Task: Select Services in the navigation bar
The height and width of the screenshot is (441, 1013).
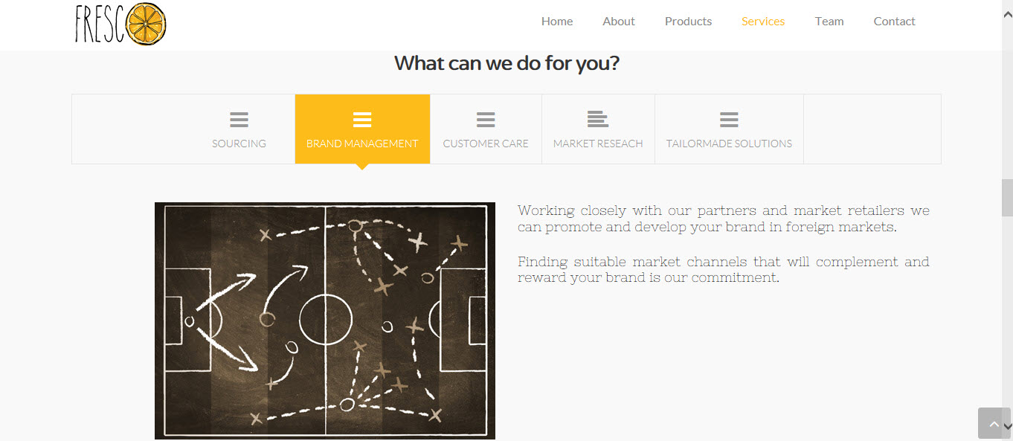Action: pos(763,21)
